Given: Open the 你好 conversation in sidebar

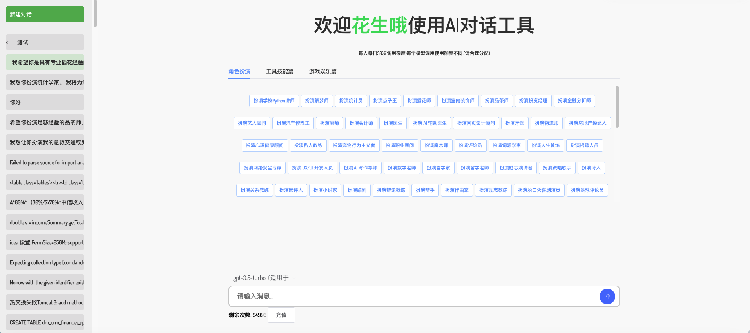Looking at the screenshot, I should tap(45, 102).
